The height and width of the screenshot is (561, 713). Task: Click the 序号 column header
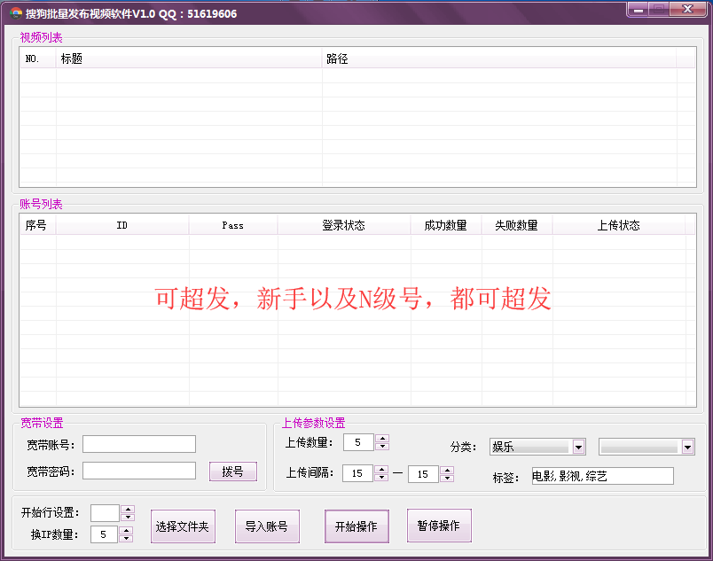(38, 225)
